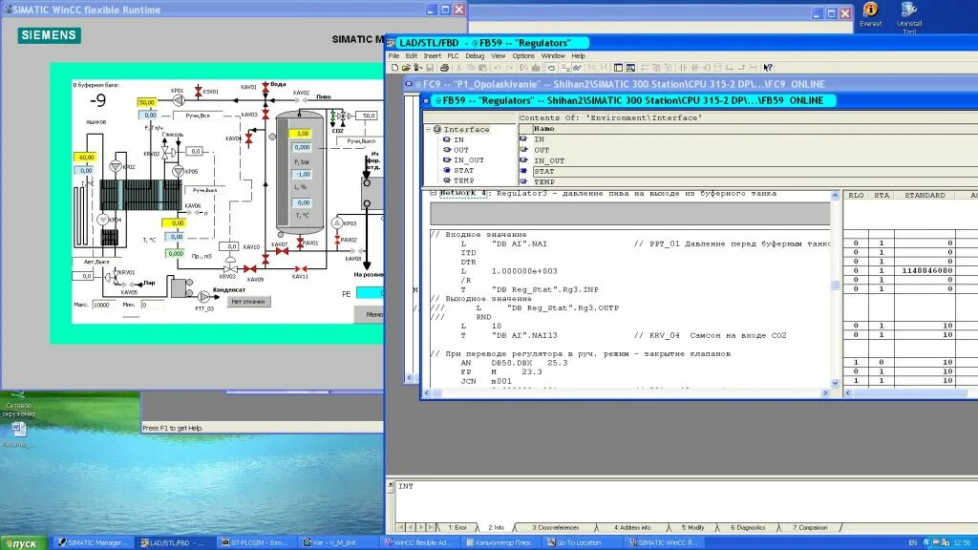Screen dimensions: 978x550
Task: Switch to SIMATIC Manager in the taskbar
Action: click(94, 543)
